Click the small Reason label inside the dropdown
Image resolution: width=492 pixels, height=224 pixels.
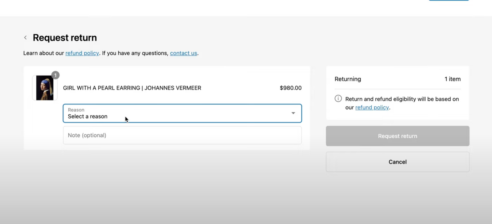(76, 110)
